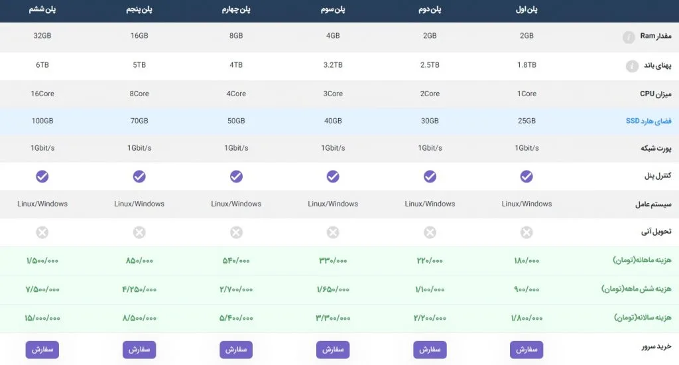This screenshot has width=679, height=365.
Task: Order the fifth plan with سفارش button
Action: tap(139, 349)
